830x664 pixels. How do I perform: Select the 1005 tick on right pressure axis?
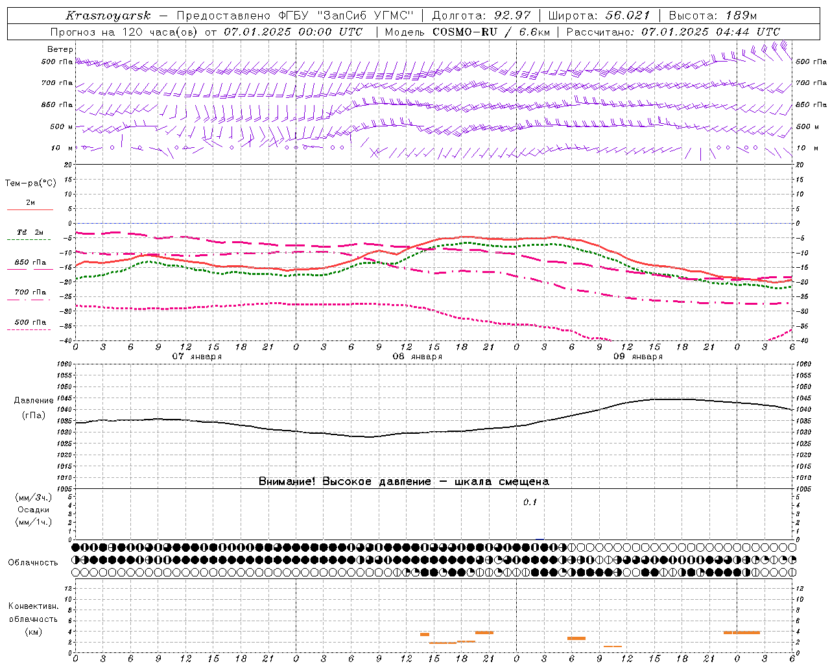(803, 488)
